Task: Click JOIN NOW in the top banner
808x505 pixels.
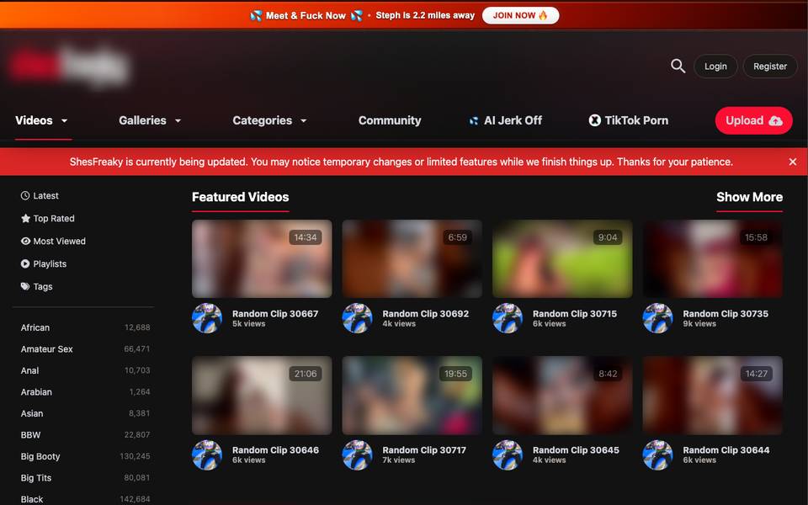Action: [520, 15]
